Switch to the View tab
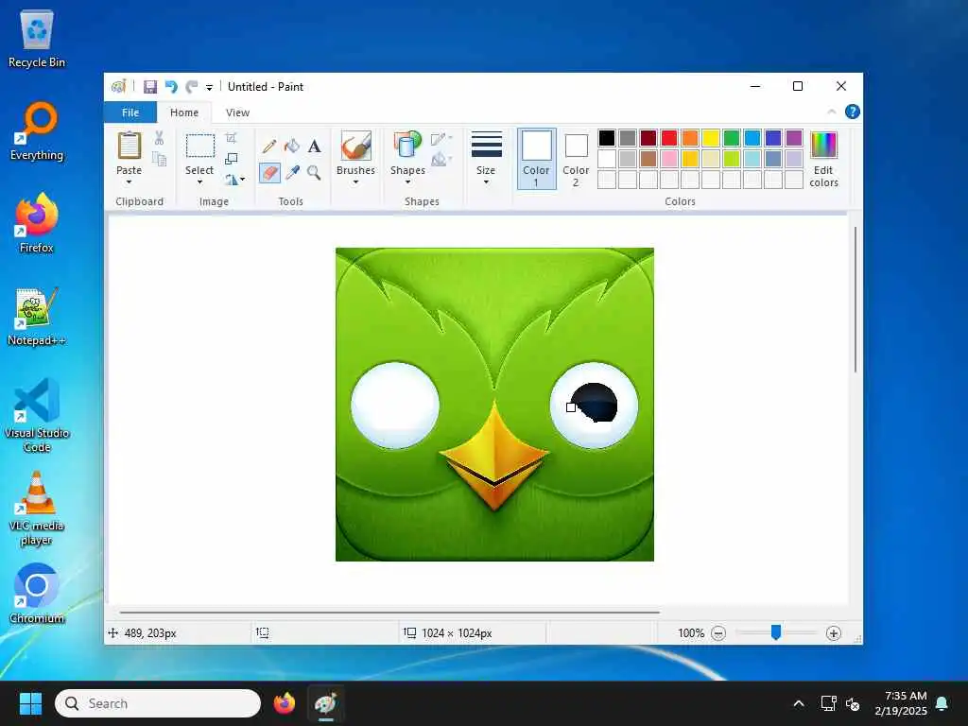The height and width of the screenshot is (726, 968). pos(237,112)
